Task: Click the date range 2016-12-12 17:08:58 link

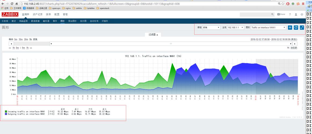Action: 260,39
